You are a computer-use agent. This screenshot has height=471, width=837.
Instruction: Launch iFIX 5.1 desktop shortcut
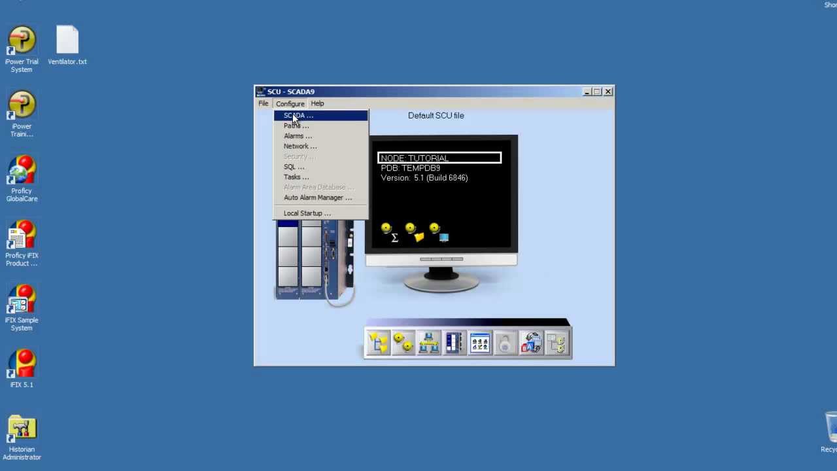22,369
